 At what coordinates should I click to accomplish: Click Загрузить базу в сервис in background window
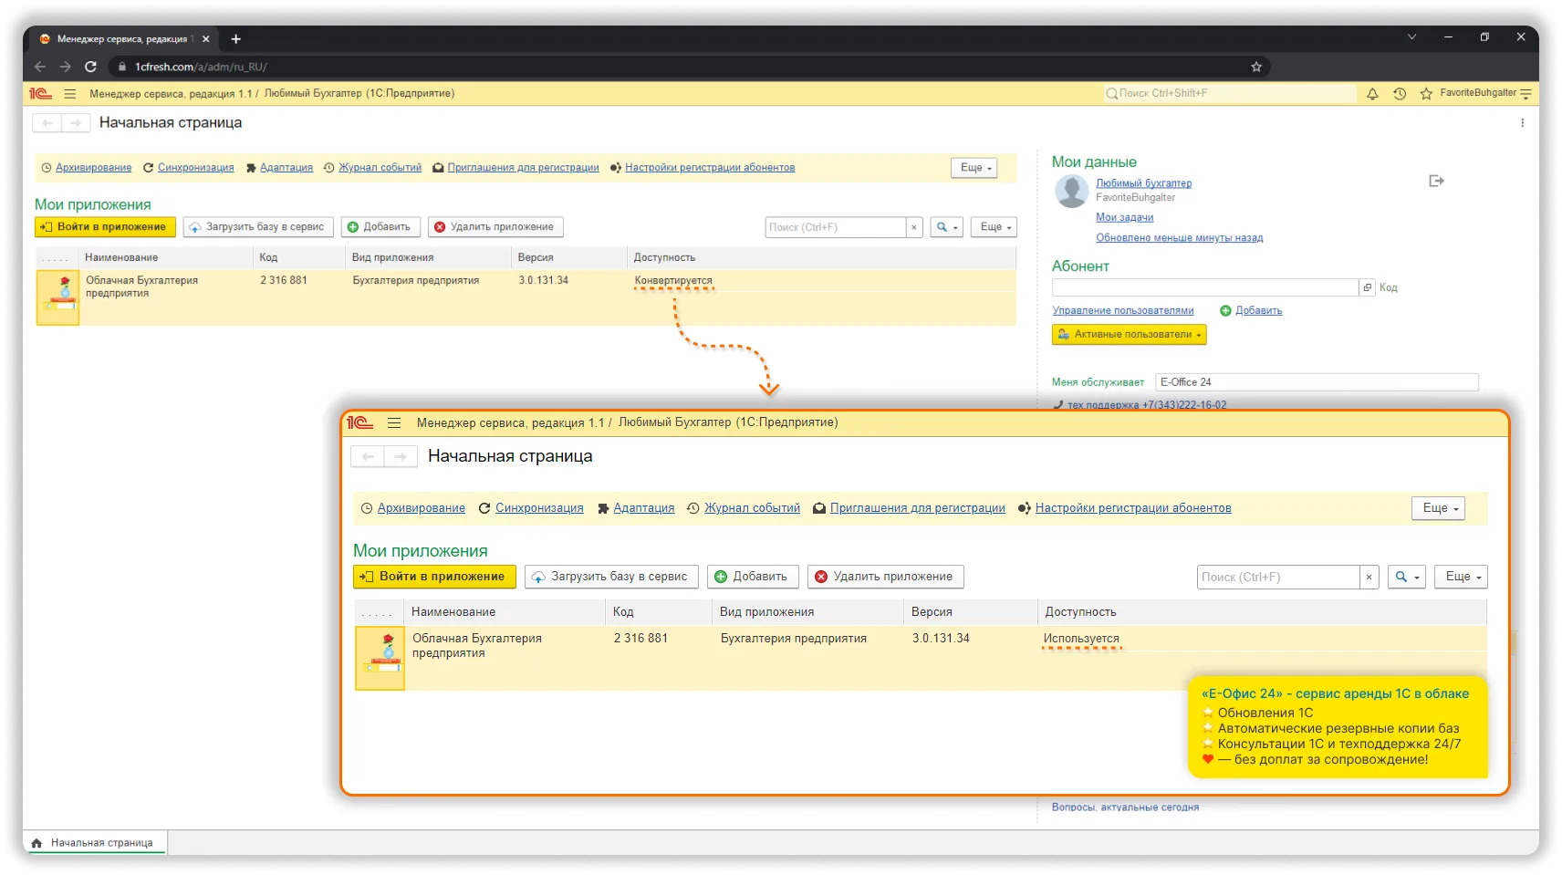[x=258, y=227]
